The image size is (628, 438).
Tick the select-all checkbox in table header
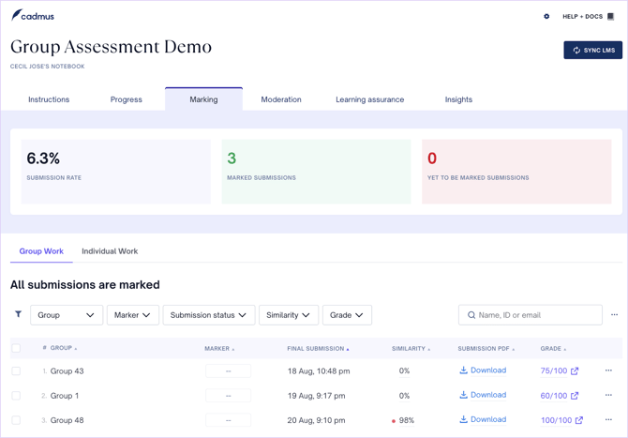16,348
